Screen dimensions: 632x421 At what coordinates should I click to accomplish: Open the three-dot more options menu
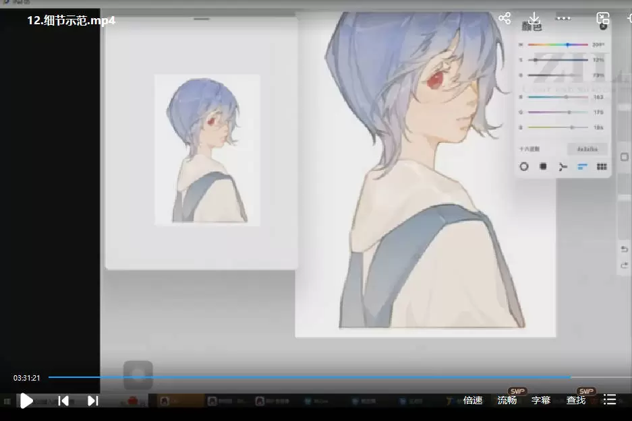pos(563,18)
